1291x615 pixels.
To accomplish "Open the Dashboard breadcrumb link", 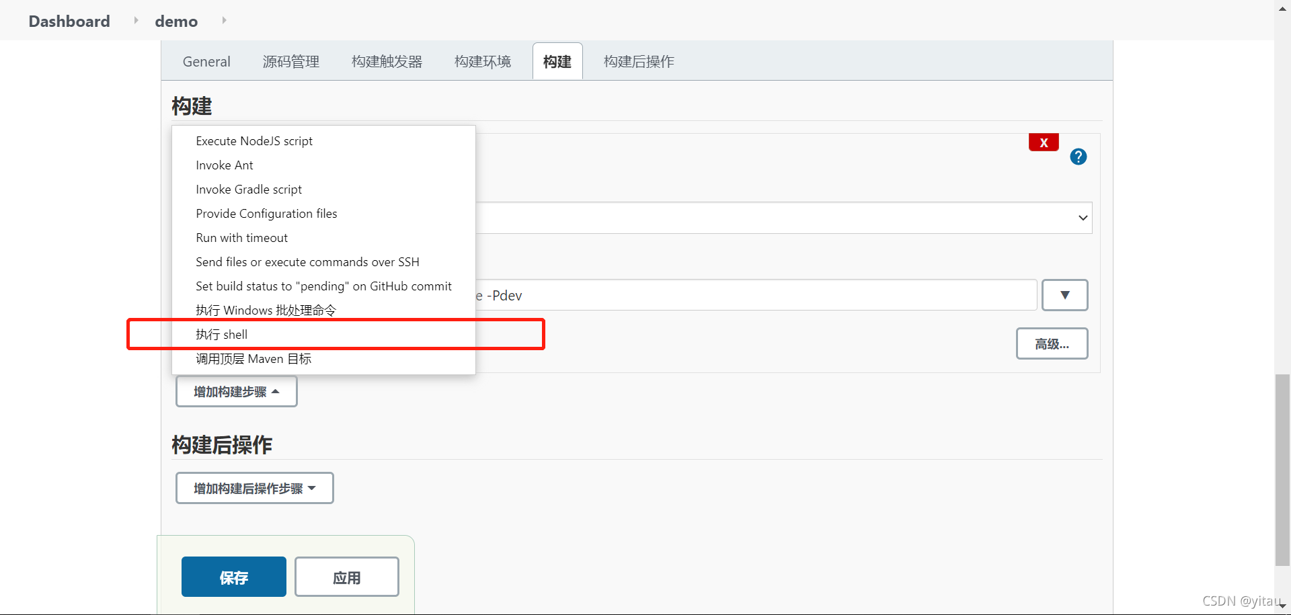I will click(x=69, y=22).
